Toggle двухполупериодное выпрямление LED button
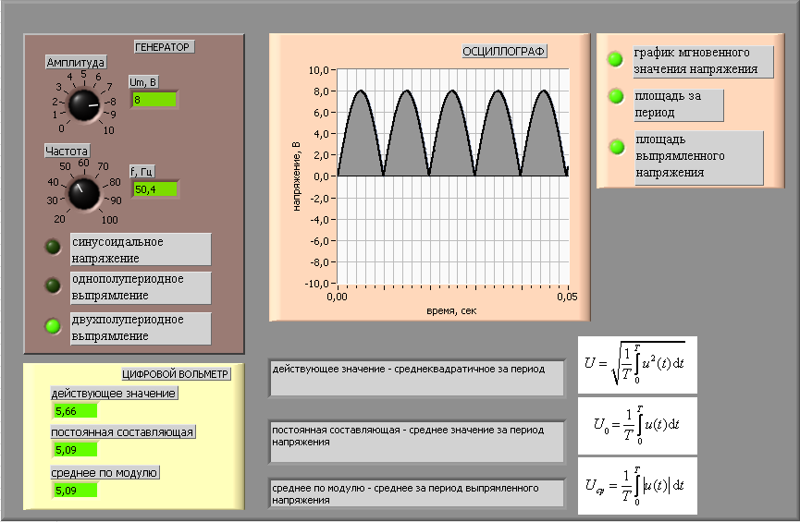Viewport: 800px width, 522px height. (x=53, y=326)
